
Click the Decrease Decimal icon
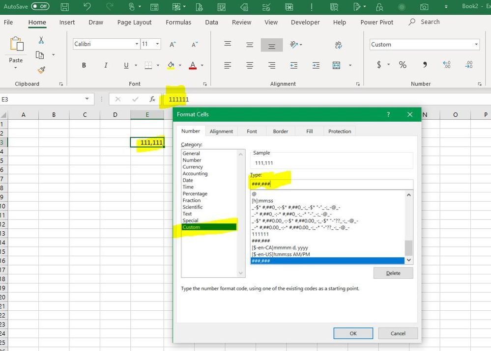469,64
